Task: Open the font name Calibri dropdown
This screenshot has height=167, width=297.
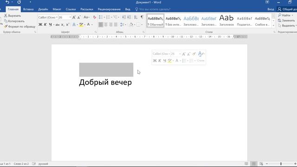Action: [57, 17]
